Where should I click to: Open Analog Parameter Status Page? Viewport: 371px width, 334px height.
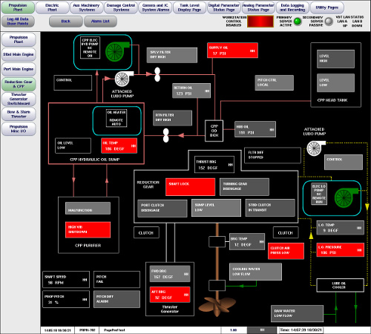tap(258, 7)
